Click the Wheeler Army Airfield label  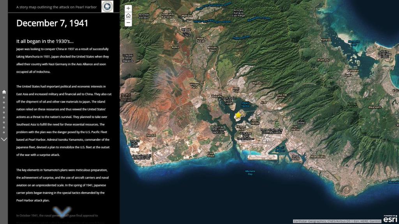[x=186, y=32]
